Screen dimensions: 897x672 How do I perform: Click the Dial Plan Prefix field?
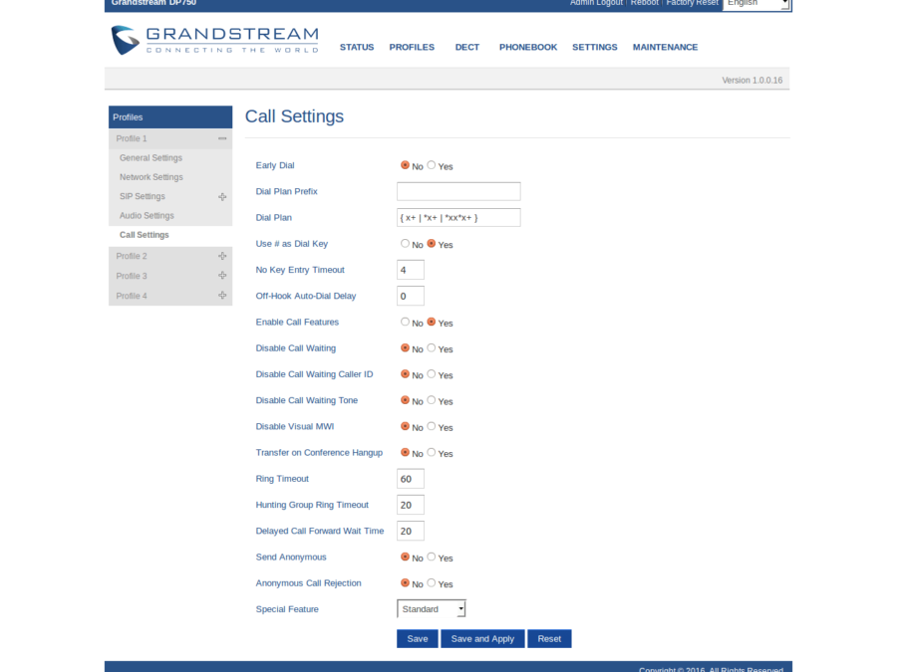pos(458,191)
